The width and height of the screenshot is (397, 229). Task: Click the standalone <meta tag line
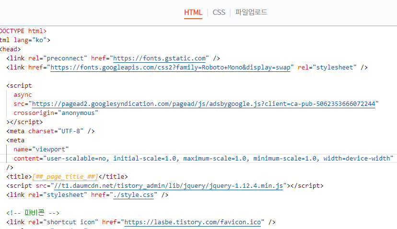pos(15,140)
